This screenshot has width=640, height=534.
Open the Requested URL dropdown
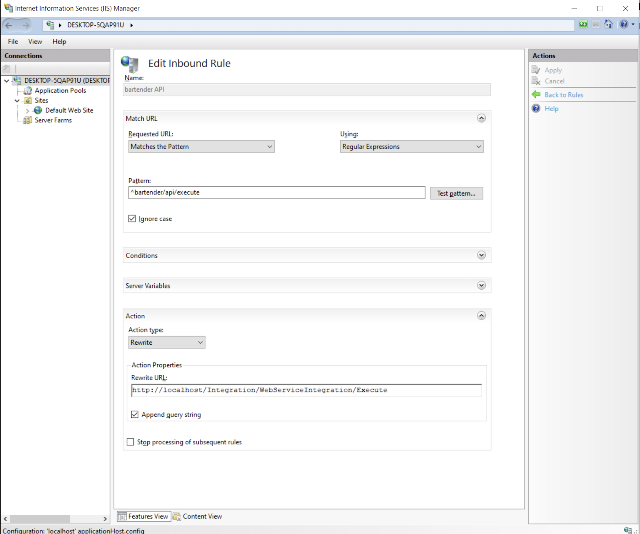click(201, 147)
